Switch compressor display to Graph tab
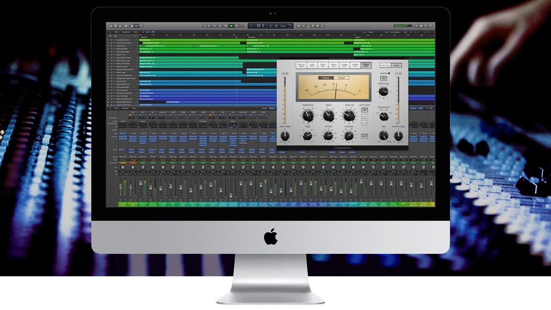The image size is (551, 310). click(x=341, y=78)
